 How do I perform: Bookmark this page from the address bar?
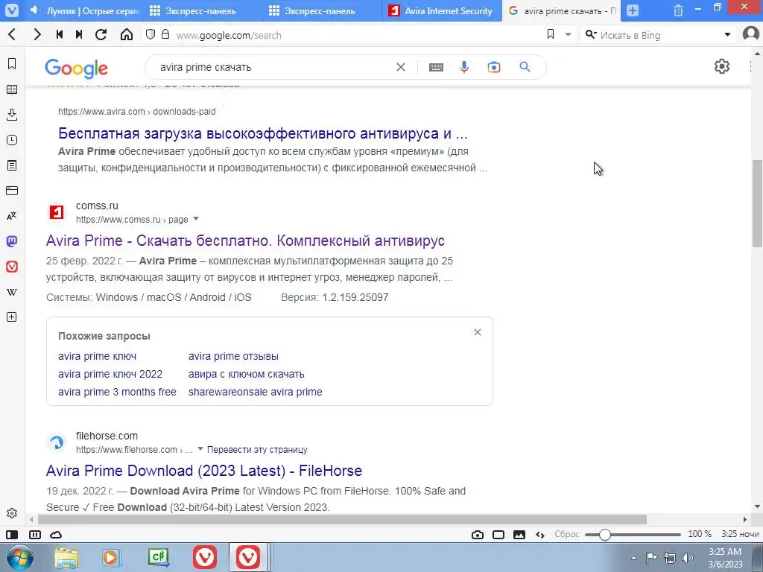pos(551,34)
